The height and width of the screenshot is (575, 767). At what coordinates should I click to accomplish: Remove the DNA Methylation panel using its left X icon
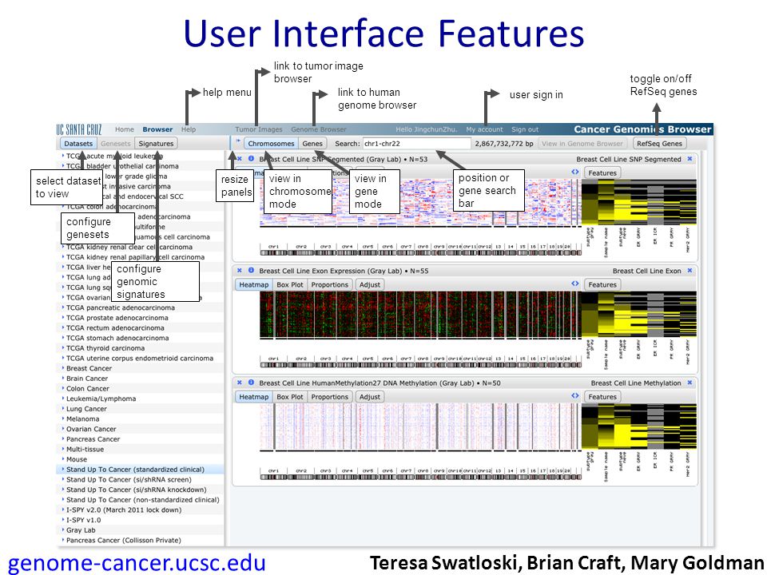coord(239,383)
